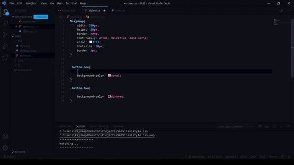This screenshot has height=165, width=294.
Task: Switch to the Debug Console tab
Action: (x=98, y=126)
